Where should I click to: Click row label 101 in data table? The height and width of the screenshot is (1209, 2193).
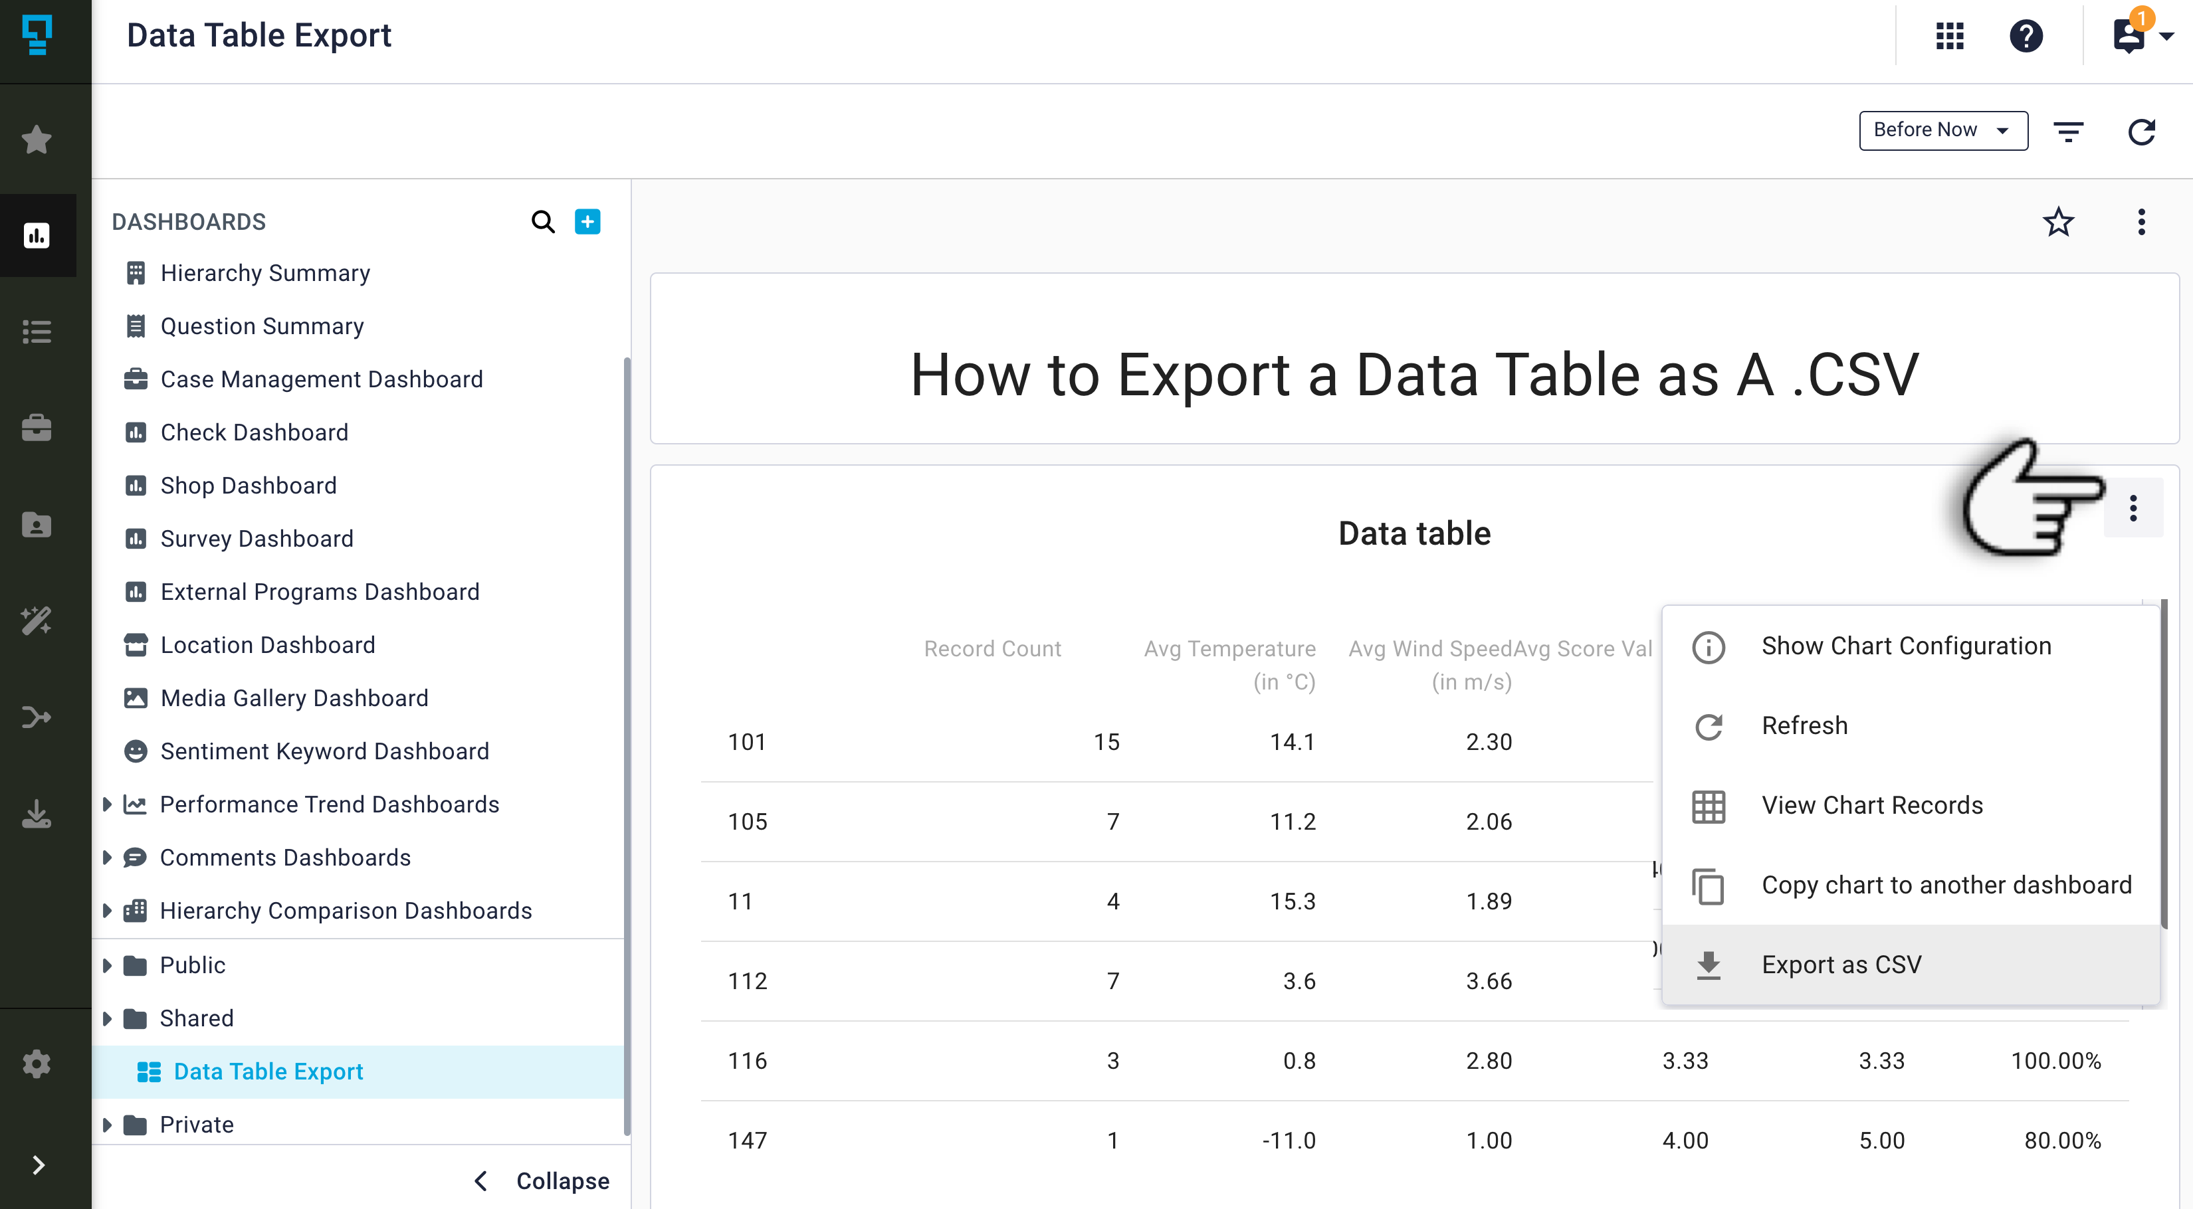[x=746, y=742]
